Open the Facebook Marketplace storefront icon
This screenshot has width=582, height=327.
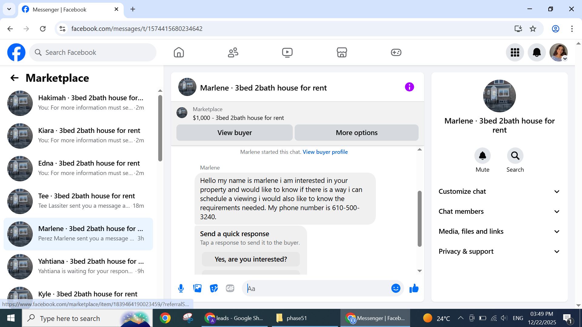[x=342, y=52]
